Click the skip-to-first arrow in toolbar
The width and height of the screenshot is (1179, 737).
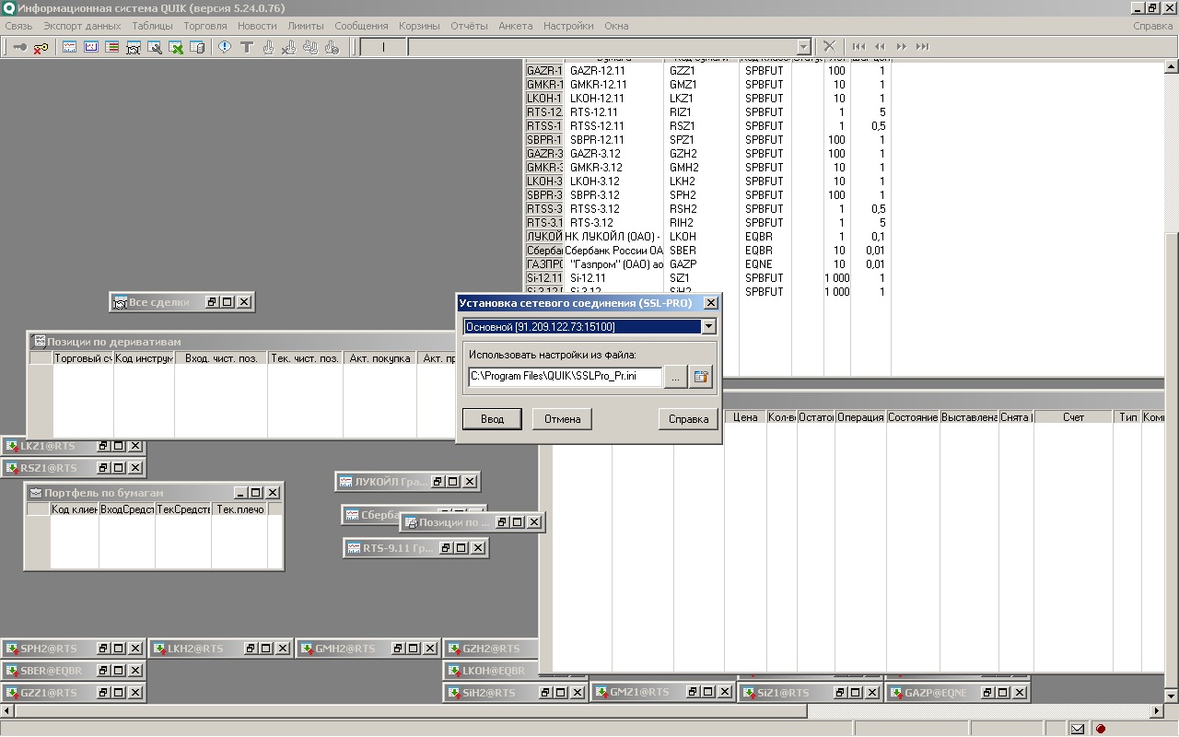click(x=858, y=47)
